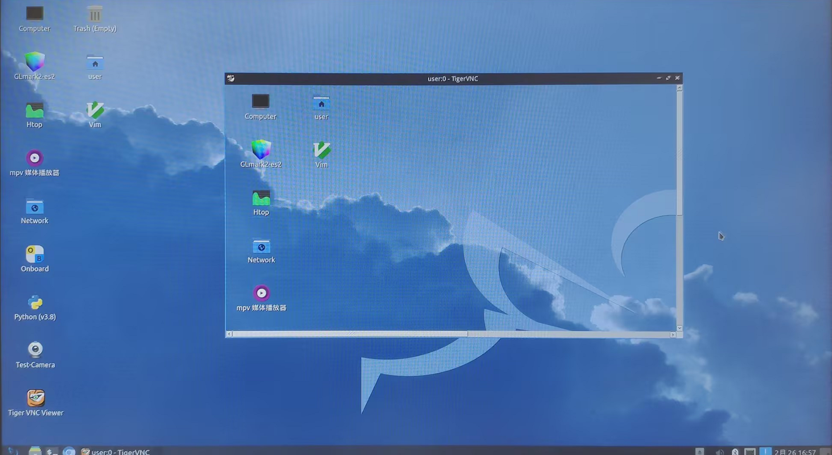Launch the Python (v3.8) icon

35,307
